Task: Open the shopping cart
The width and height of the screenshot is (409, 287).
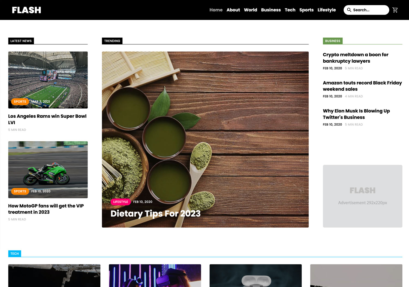Action: [x=395, y=10]
